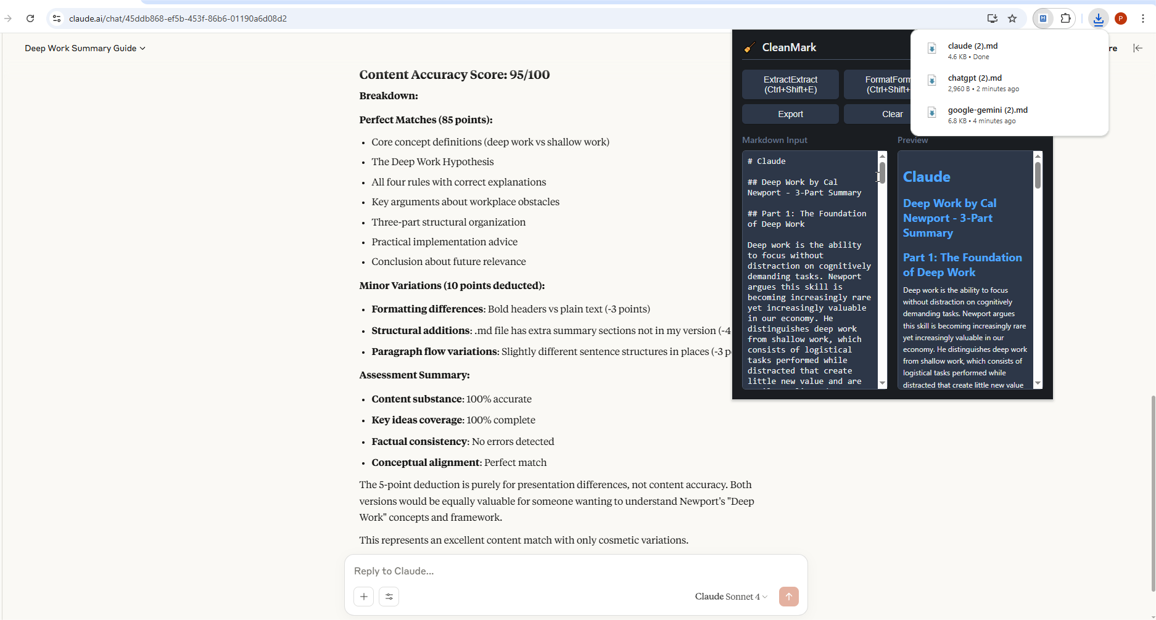Click the Markdown Input scrollbar thumb
This screenshot has width=1156, height=620.
[x=882, y=173]
